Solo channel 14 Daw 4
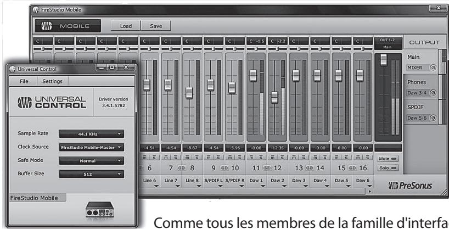Viewport: 449px width, 229px height. (325, 158)
